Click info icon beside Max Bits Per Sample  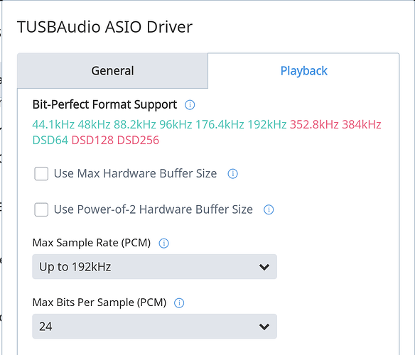tap(179, 303)
